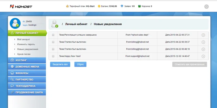Click sender "hqhost sales dept."
The height and width of the screenshot is (108, 217).
point(138,35)
